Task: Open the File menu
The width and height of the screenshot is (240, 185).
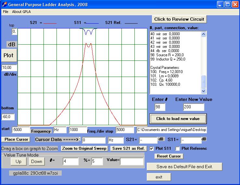Action: point(6,12)
